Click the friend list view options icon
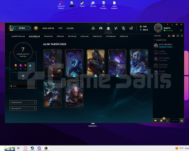The image size is (189, 151). click(178, 36)
